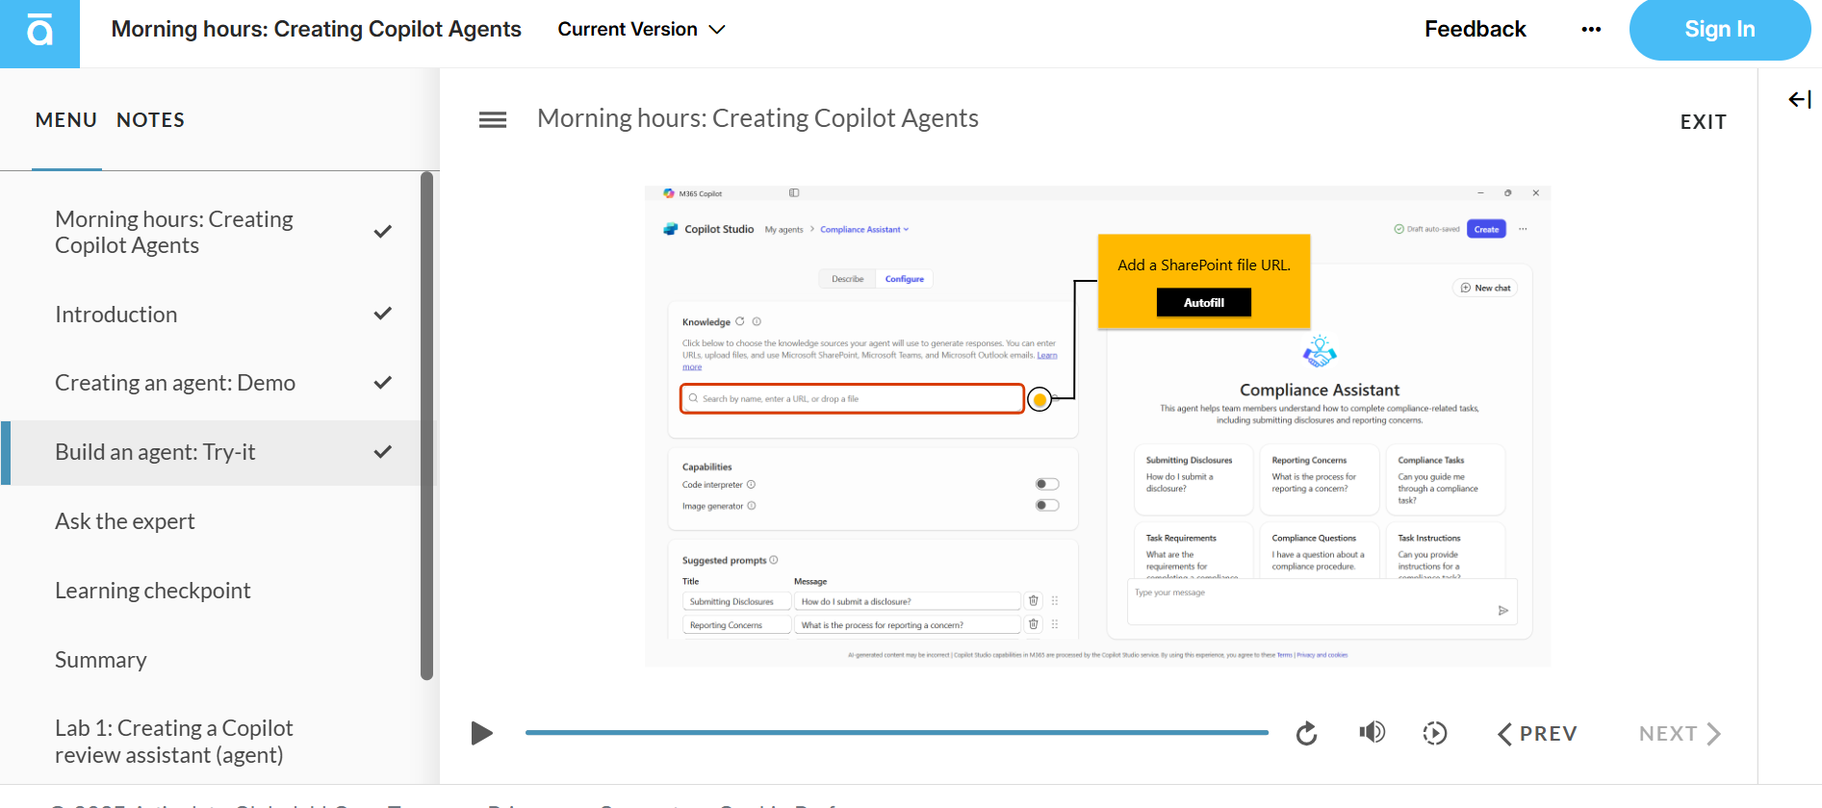The height and width of the screenshot is (808, 1822).
Task: Click the Image generator info icon
Action: pyautogui.click(x=752, y=505)
